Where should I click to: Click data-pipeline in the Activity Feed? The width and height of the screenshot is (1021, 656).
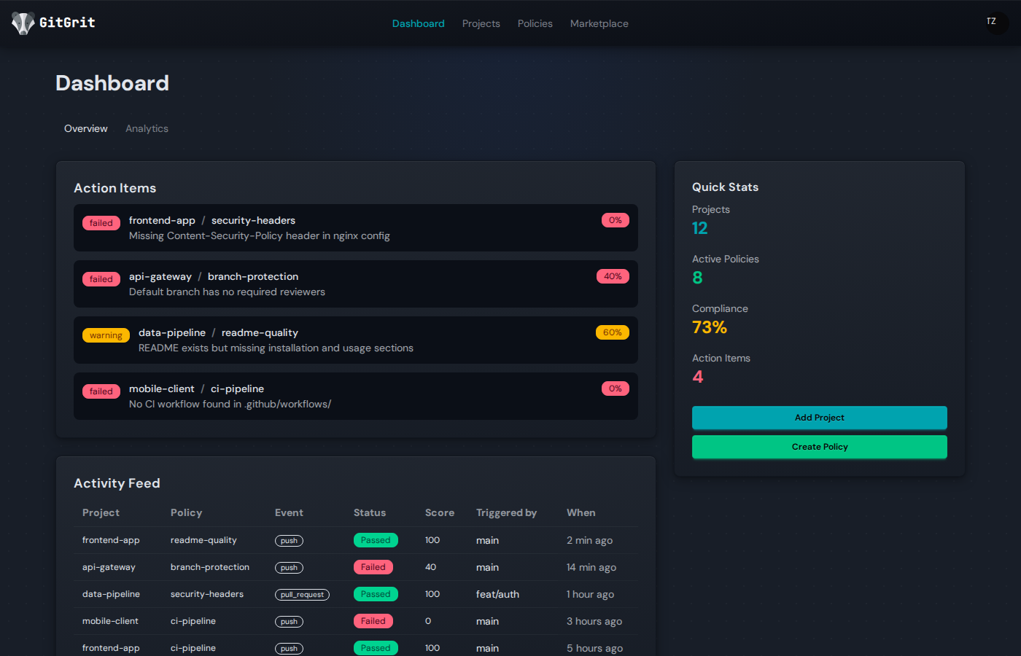pos(111,594)
